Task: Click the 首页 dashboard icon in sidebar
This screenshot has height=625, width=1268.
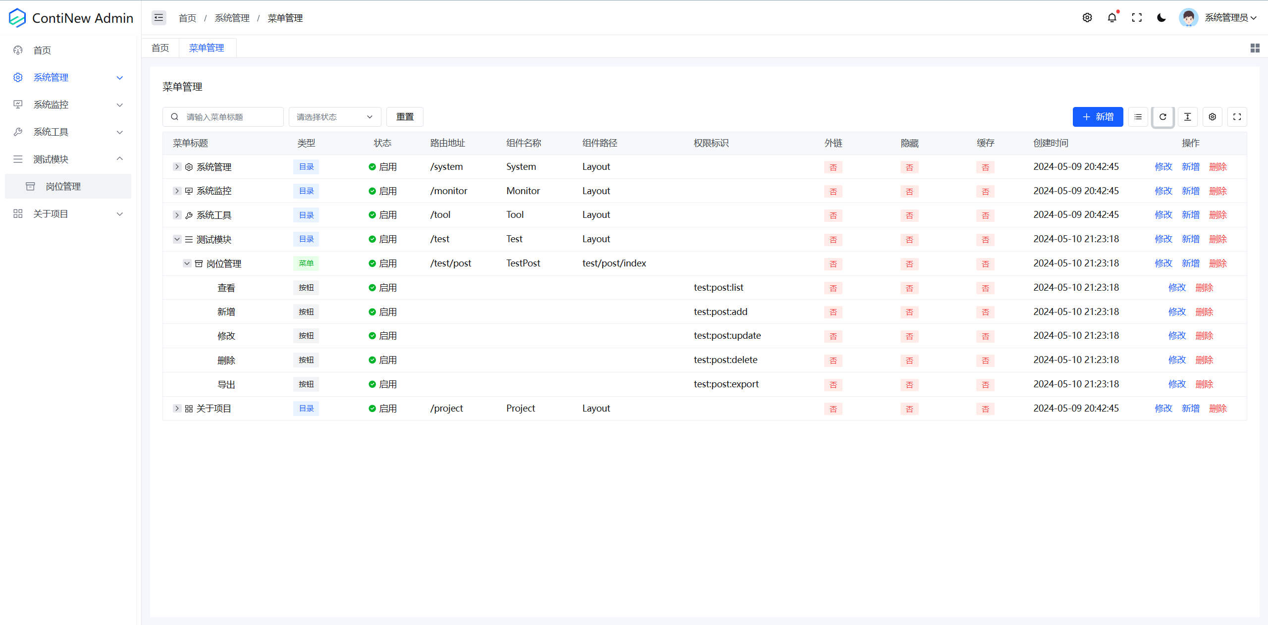Action: pos(18,50)
